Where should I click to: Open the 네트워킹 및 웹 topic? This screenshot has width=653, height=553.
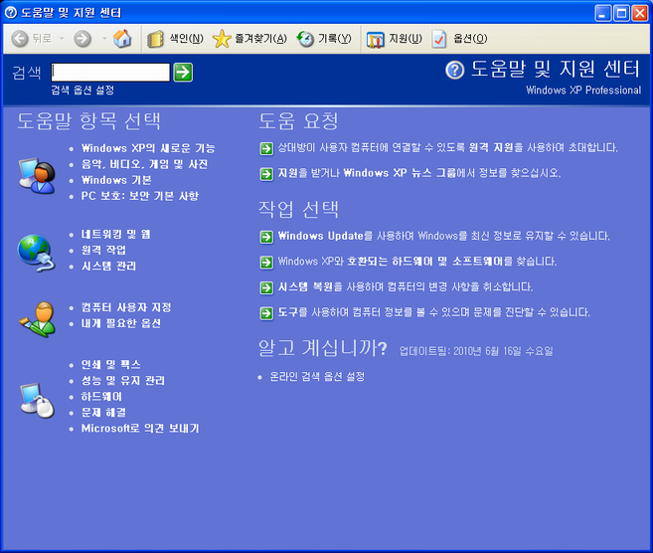(x=115, y=234)
